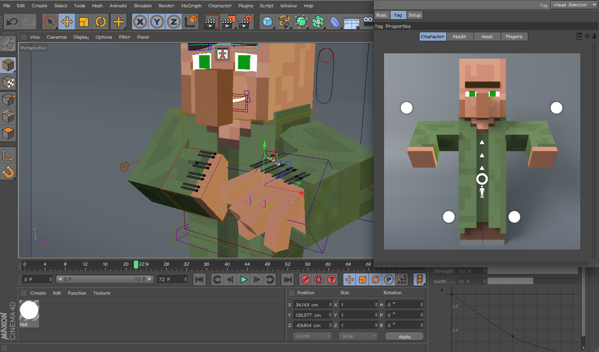Add a Cube primitive object
The height and width of the screenshot is (352, 599).
(267, 21)
